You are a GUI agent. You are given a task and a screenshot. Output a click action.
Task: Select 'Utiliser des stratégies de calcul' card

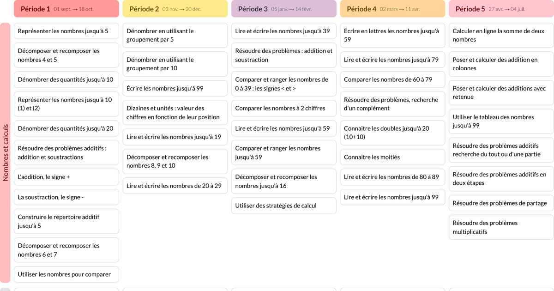(x=284, y=206)
